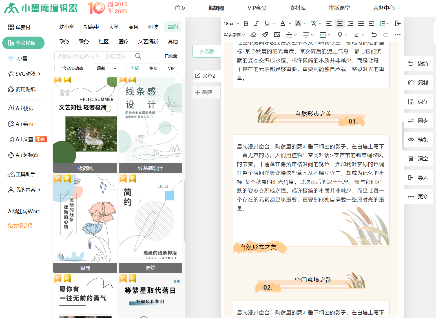This screenshot has height=318, width=436.
Task: Switch to the 商务 template category tab
Action: tap(133, 27)
